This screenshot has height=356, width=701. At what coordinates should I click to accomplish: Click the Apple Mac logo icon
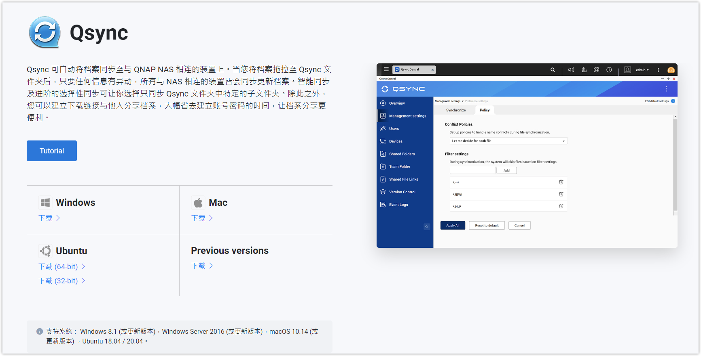198,203
